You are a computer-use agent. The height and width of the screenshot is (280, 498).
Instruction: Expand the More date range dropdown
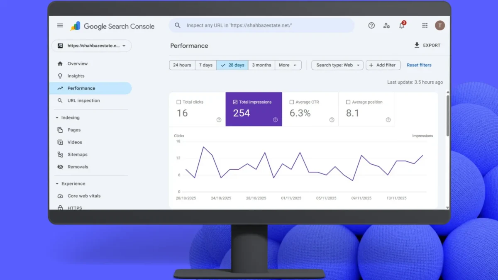click(x=288, y=65)
